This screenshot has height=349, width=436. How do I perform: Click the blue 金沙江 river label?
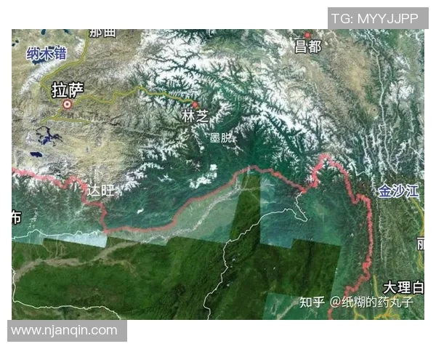pyautogui.click(x=398, y=191)
